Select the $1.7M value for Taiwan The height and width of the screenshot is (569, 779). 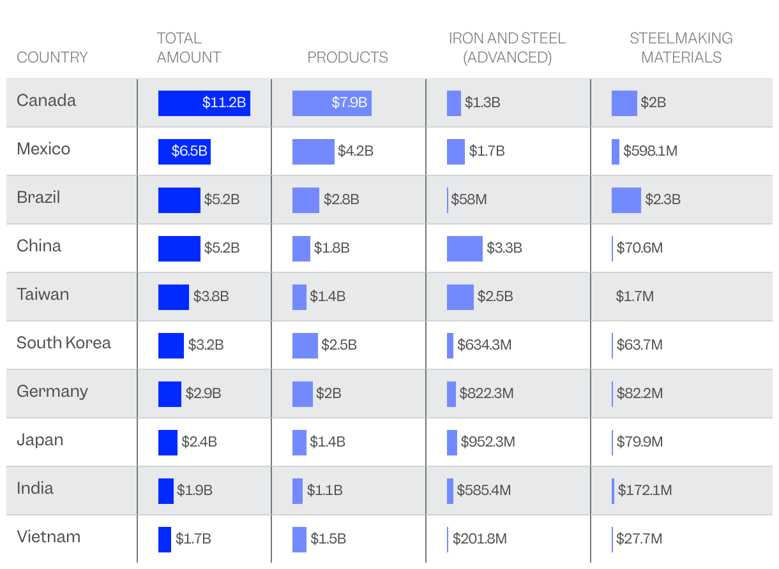[x=635, y=297]
